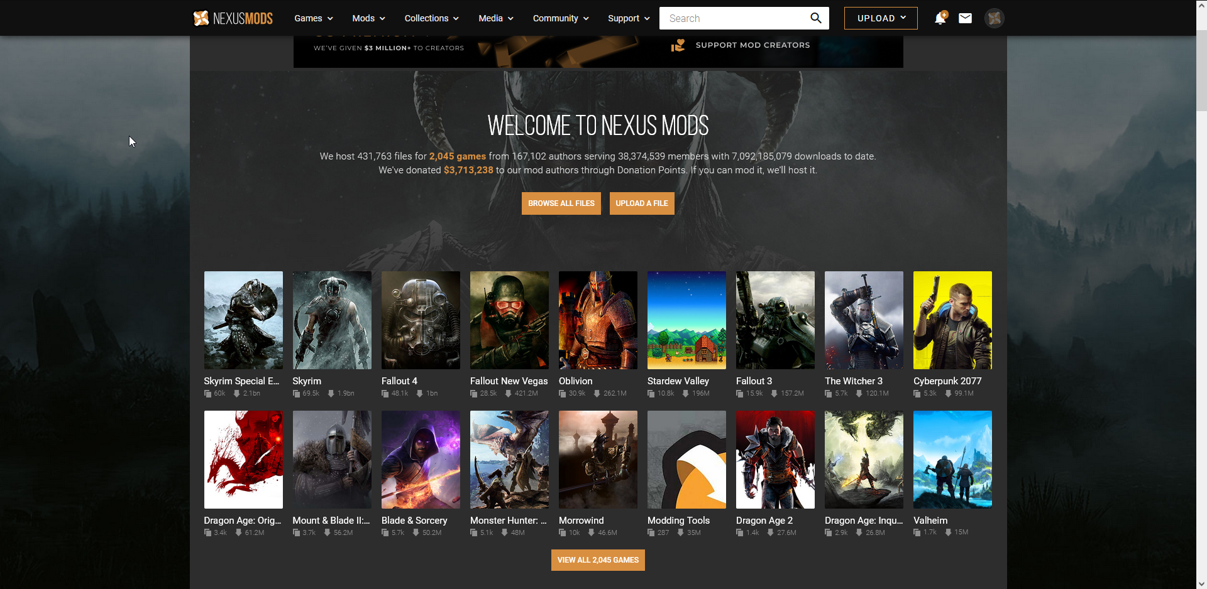
Task: Open the Fallout New Vegas cover thumbnail
Action: pyautogui.click(x=509, y=320)
